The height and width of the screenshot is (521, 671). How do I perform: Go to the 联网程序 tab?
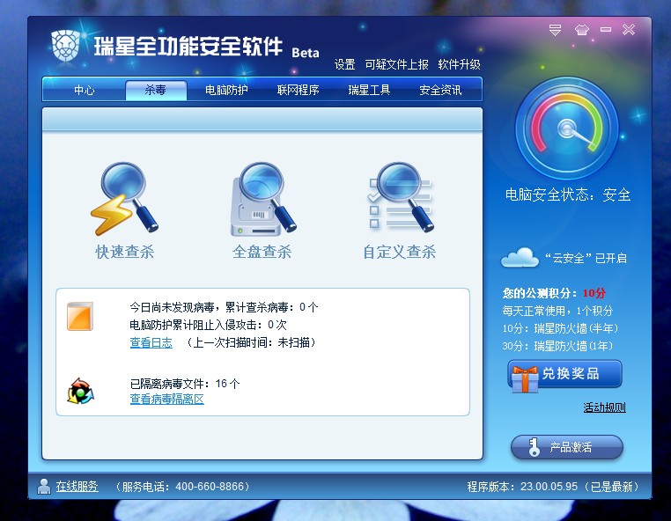coord(298,90)
